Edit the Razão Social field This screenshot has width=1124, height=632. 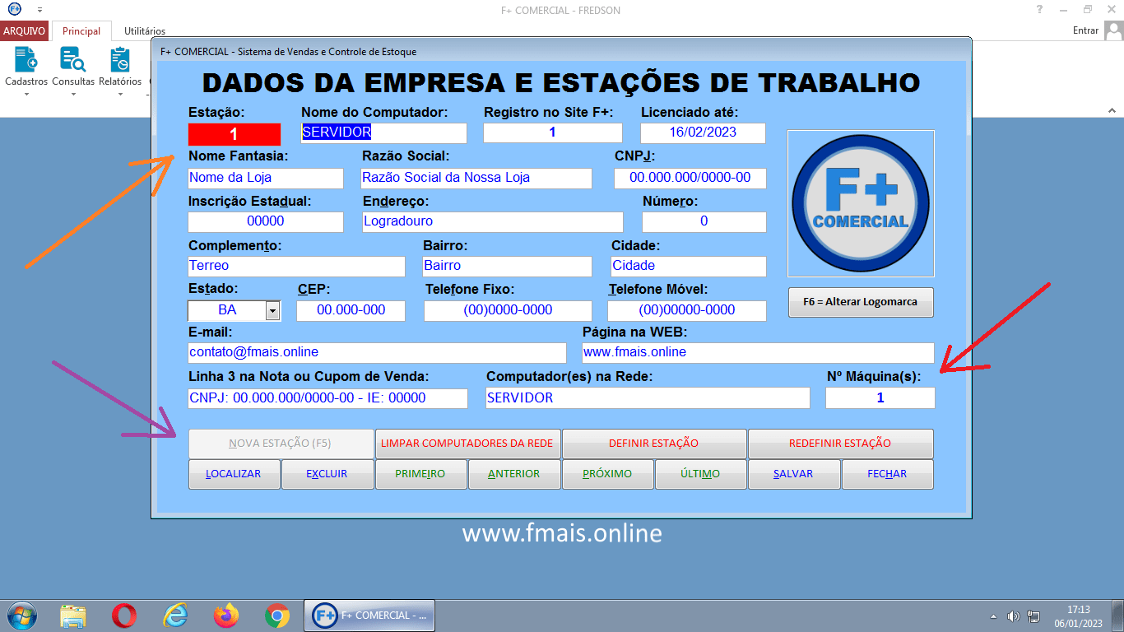click(x=476, y=178)
